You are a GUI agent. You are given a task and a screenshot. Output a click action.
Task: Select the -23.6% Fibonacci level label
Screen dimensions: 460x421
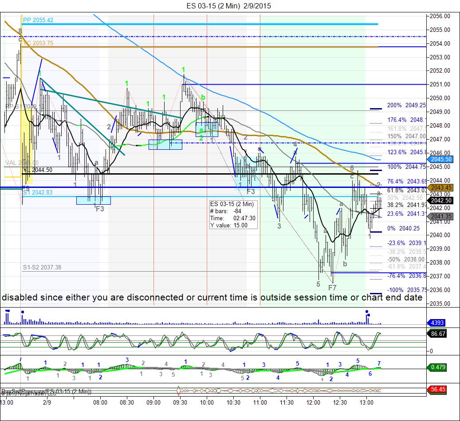pos(406,243)
